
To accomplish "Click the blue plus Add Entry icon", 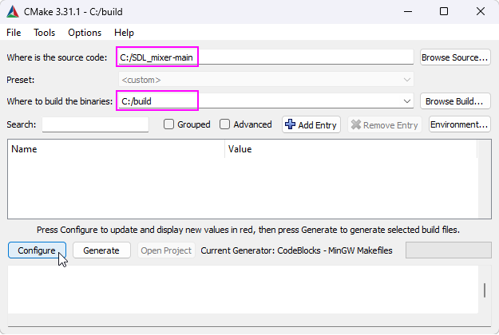I will (x=290, y=124).
